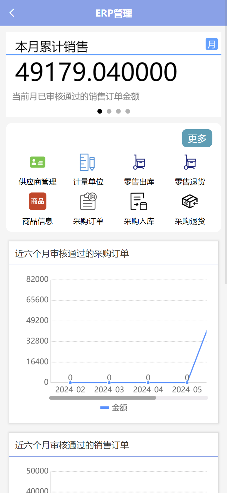Click the 零售退货 label text
Viewport: 227px width, 493px height.
tap(190, 182)
